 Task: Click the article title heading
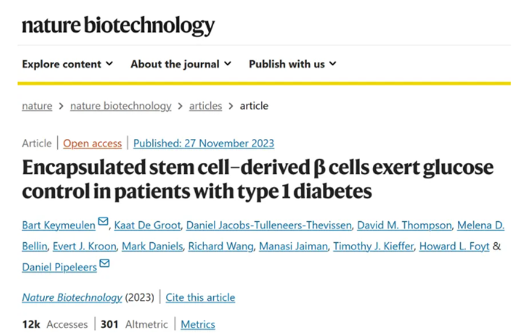pyautogui.click(x=257, y=179)
